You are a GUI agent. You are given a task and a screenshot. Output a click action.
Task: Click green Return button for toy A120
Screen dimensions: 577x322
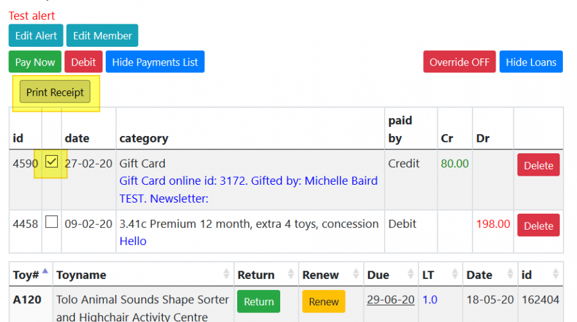coord(259,301)
